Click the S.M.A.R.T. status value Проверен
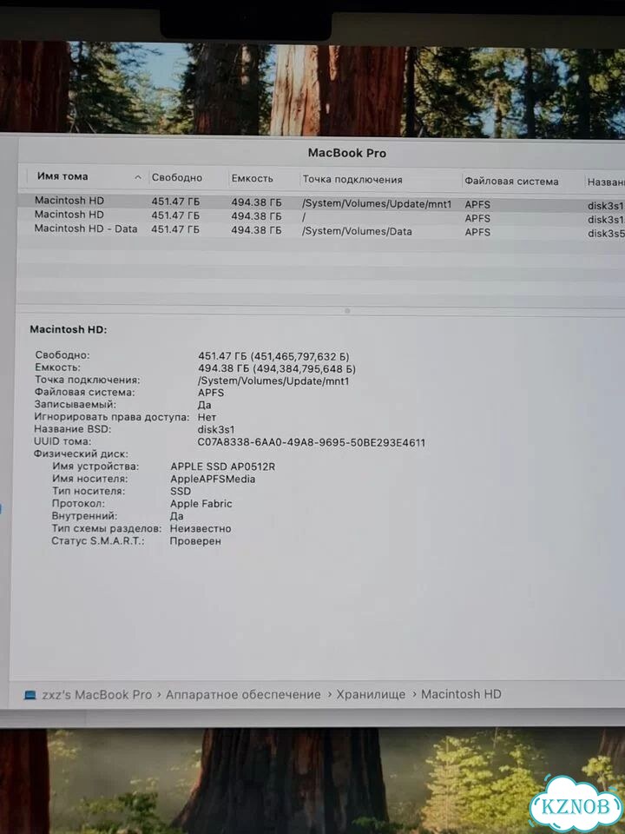The width and height of the screenshot is (625, 834). tap(195, 541)
